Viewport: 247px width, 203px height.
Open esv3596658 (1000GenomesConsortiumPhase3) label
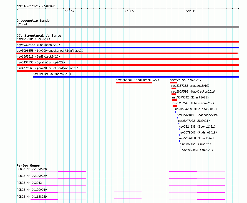pyautogui.click(x=50, y=51)
